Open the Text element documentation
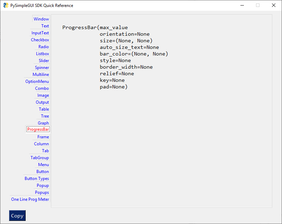This screenshot has width=282, height=224. tap(45, 26)
